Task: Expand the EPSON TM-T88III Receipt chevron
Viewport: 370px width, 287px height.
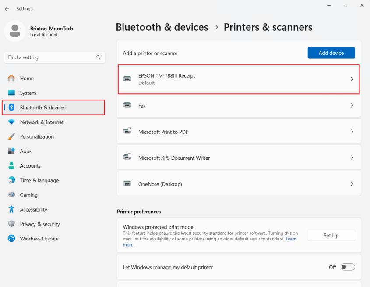Action: point(352,79)
